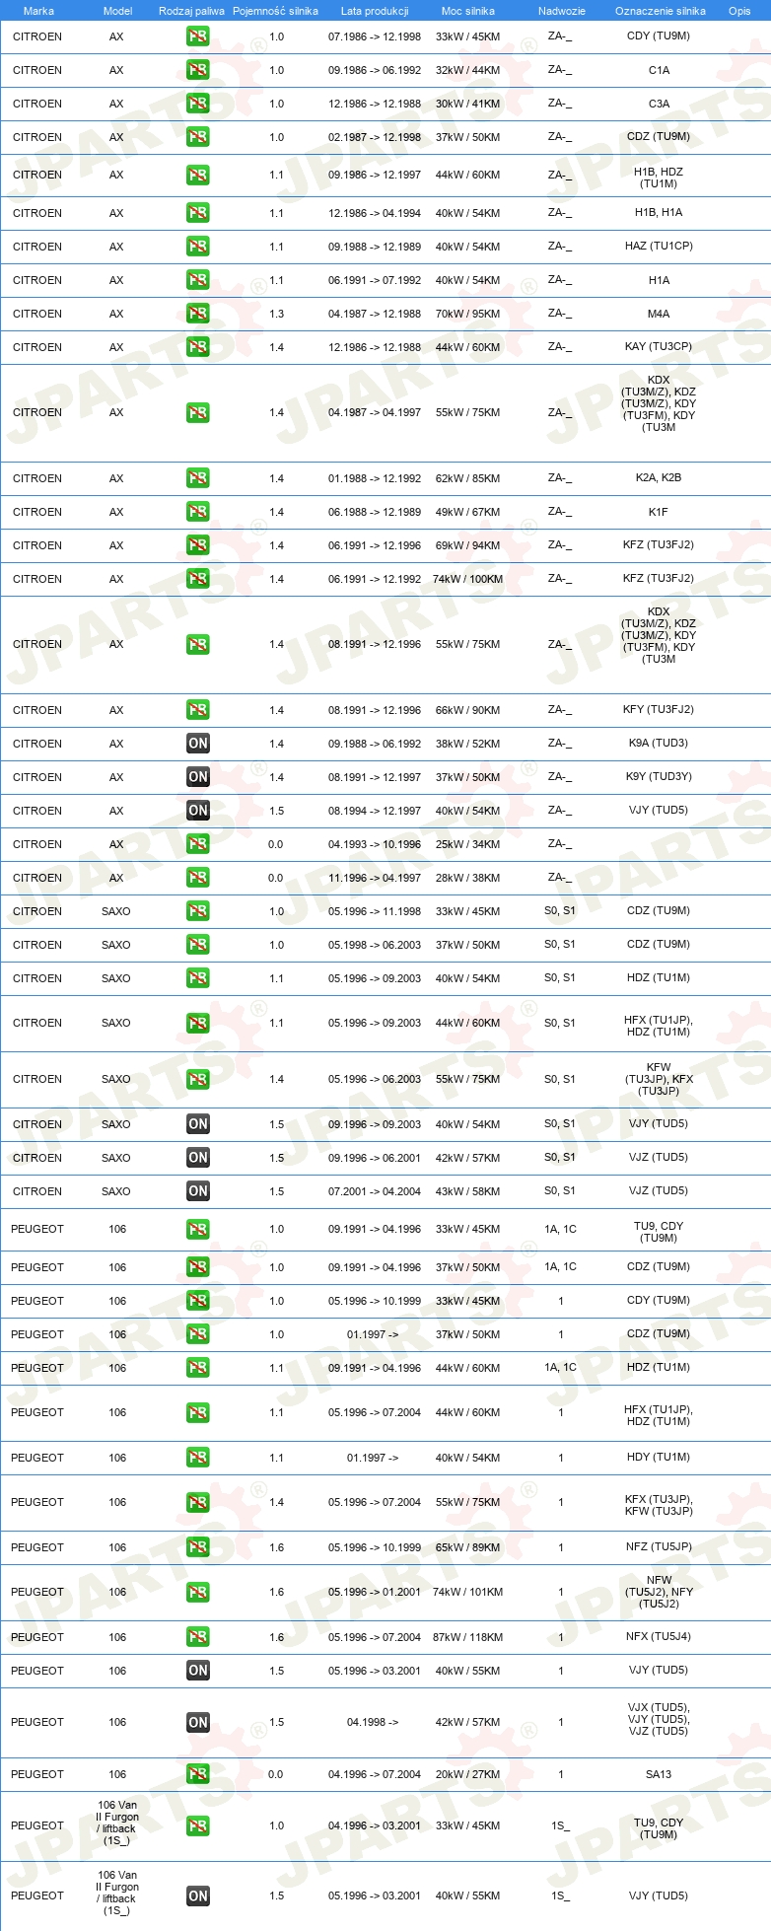Click the 20kW / 27KM power cell
771x1931 pixels.
(467, 1774)
